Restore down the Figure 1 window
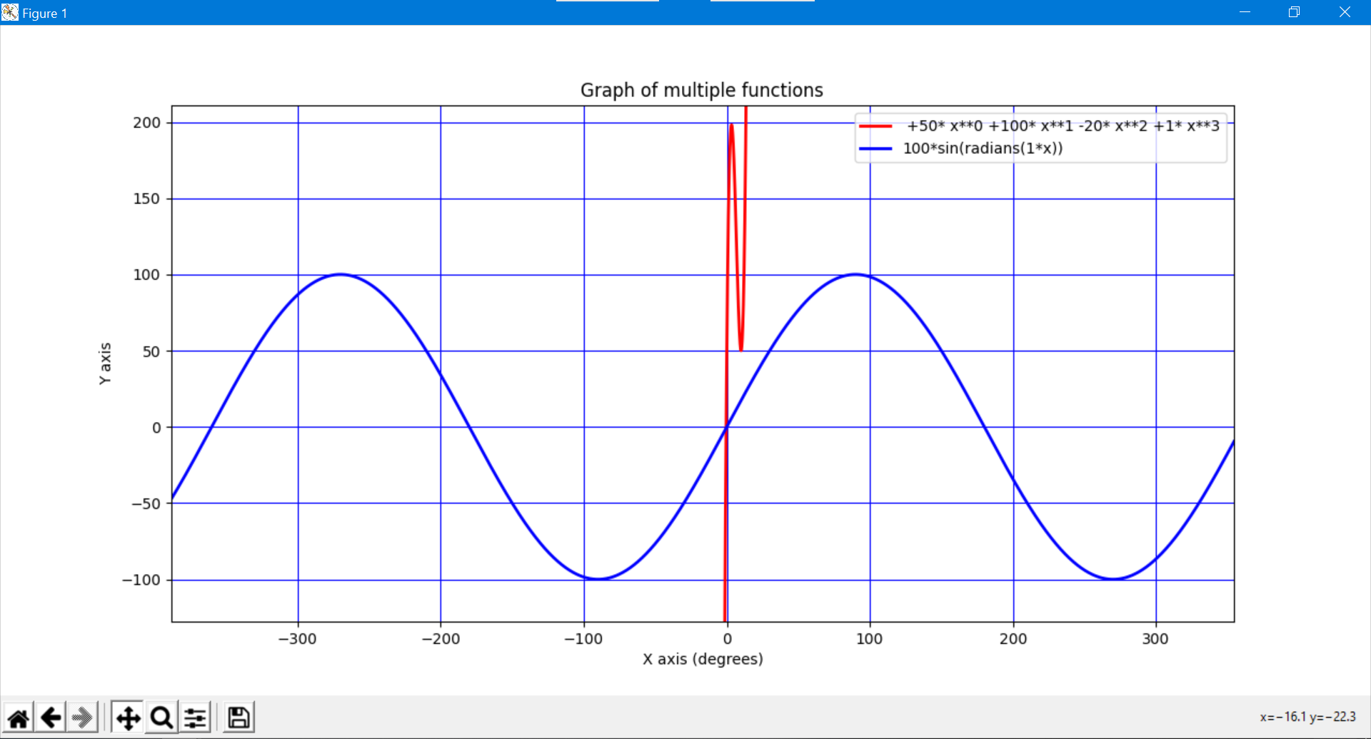Screen dimensions: 1371x739 (1294, 12)
